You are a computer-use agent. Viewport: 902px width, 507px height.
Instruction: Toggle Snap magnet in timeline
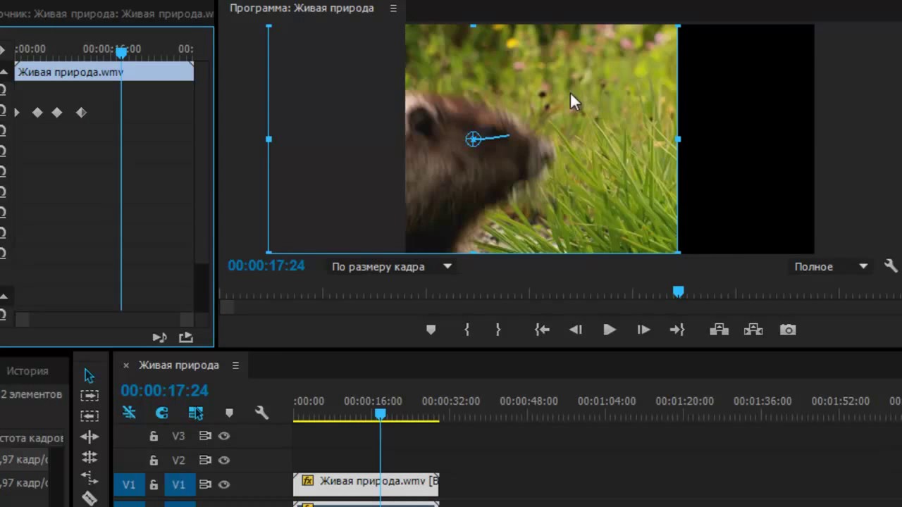tap(162, 413)
